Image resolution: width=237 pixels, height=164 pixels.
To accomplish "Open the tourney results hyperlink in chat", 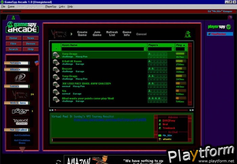I will click(x=110, y=120).
